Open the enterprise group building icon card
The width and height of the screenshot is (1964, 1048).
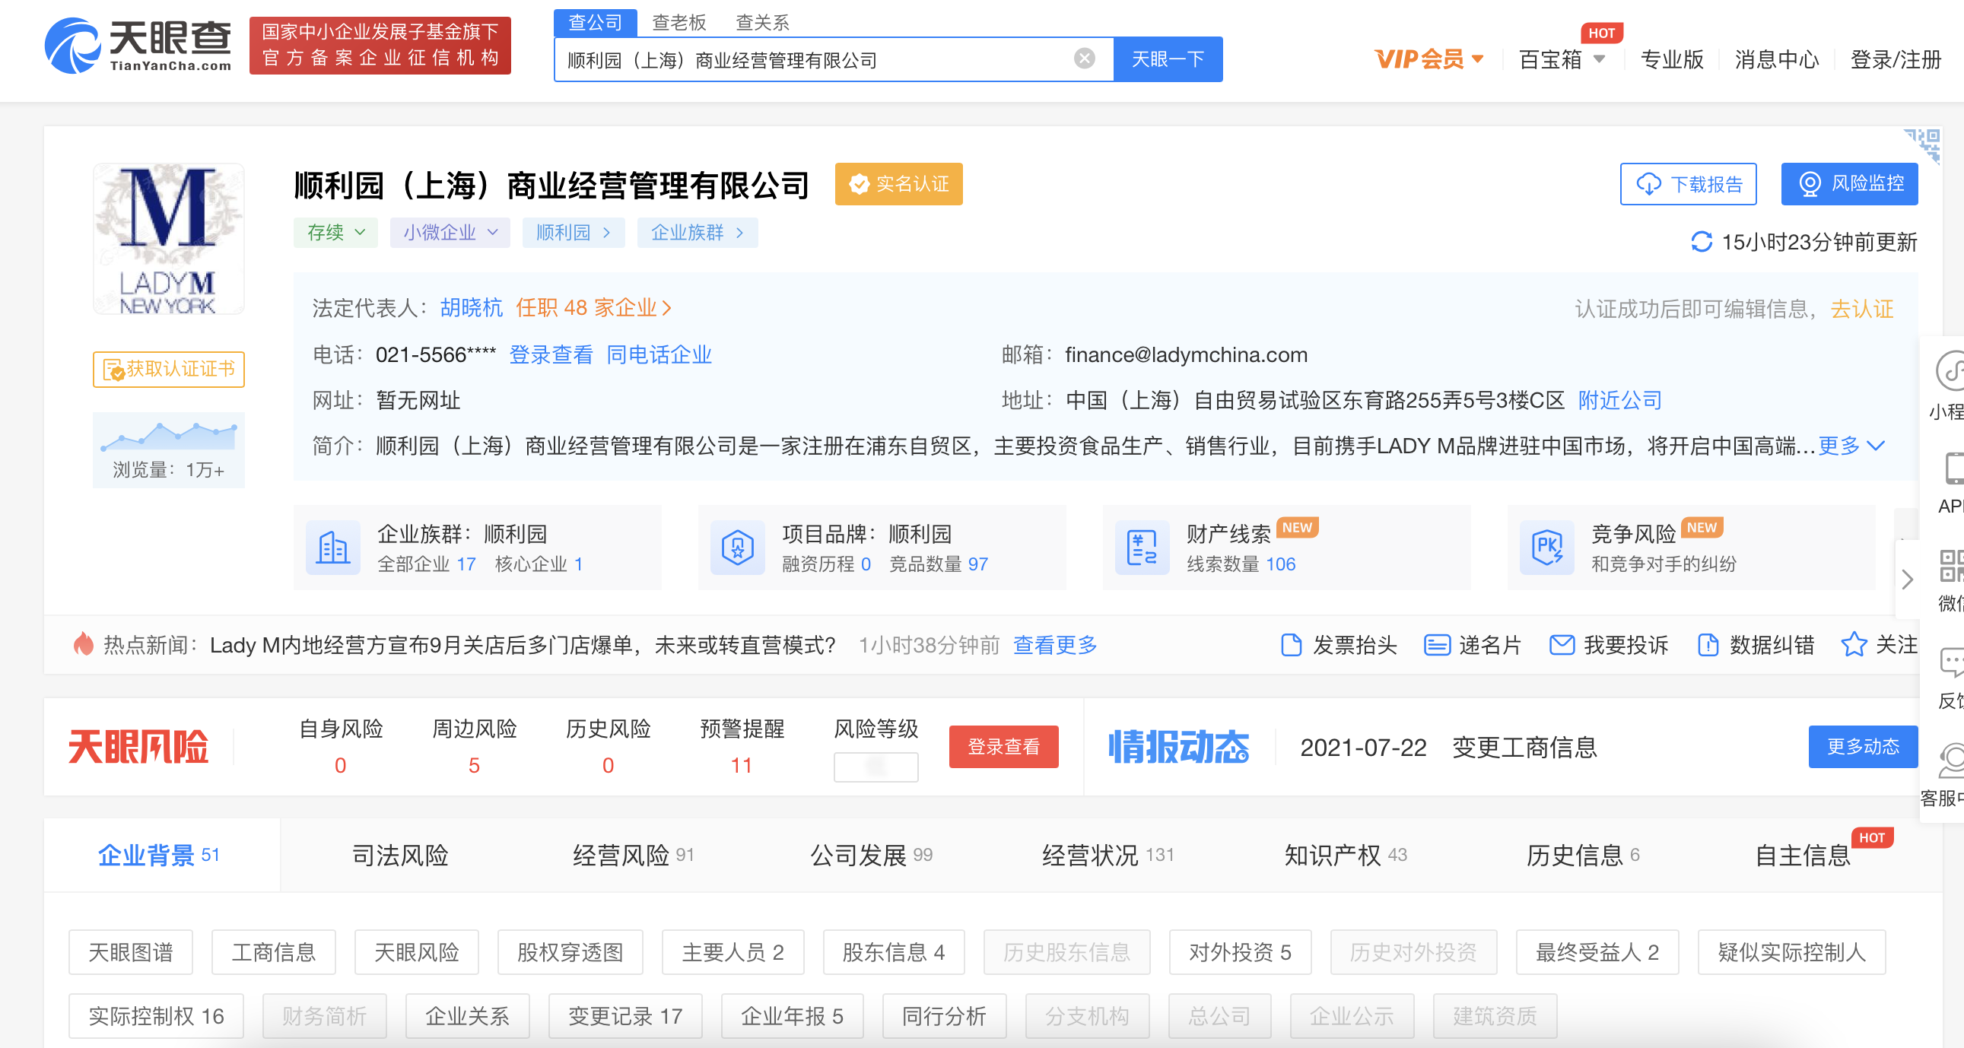point(333,548)
